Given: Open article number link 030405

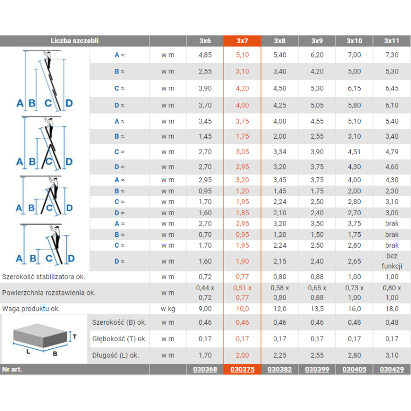Looking at the screenshot, I should (x=354, y=369).
